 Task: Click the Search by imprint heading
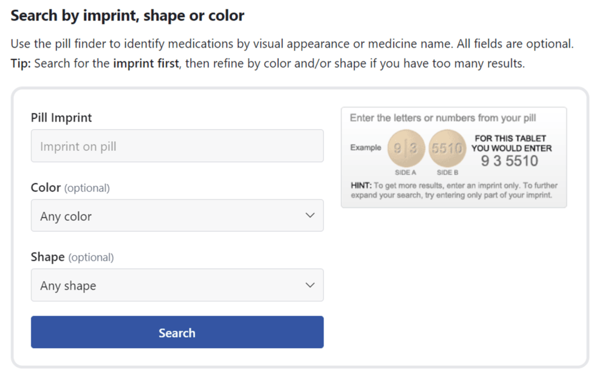point(127,15)
